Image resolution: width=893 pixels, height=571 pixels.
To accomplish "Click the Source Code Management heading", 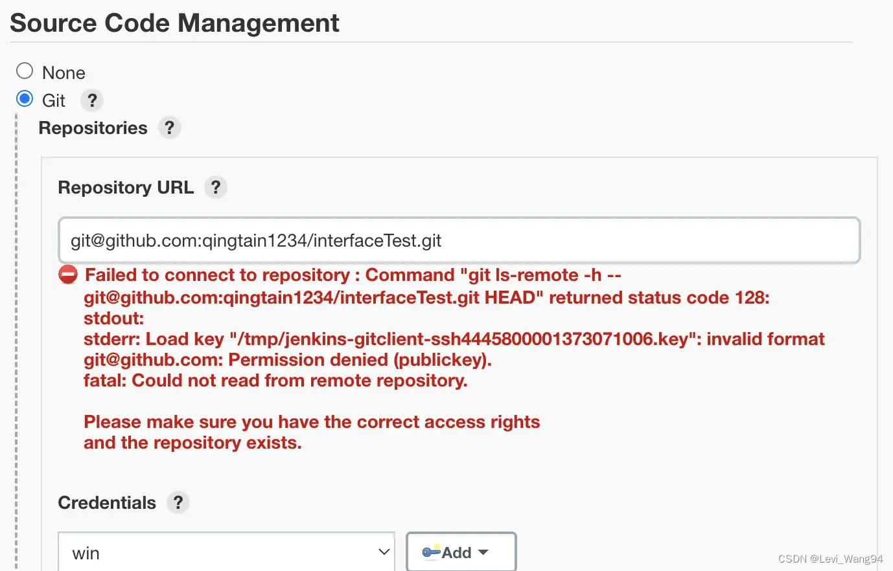I will click(x=174, y=23).
